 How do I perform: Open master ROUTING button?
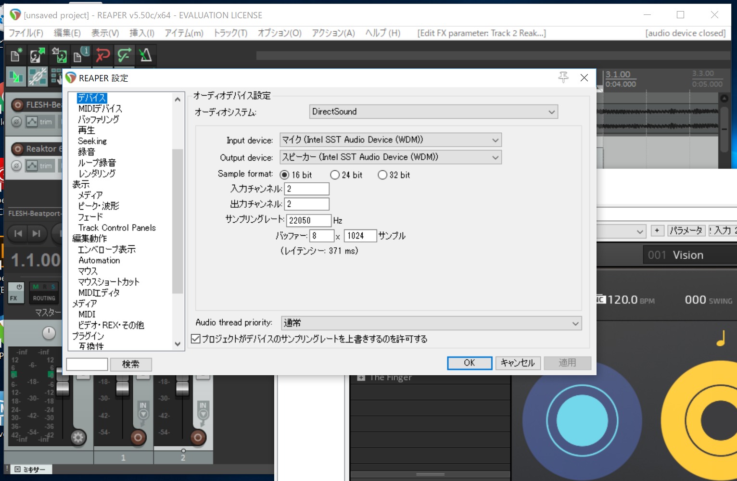point(44,298)
